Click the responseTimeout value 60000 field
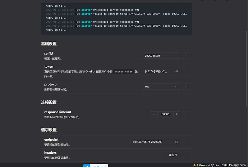Viewport: 248px width, 167px height. pos(165,114)
